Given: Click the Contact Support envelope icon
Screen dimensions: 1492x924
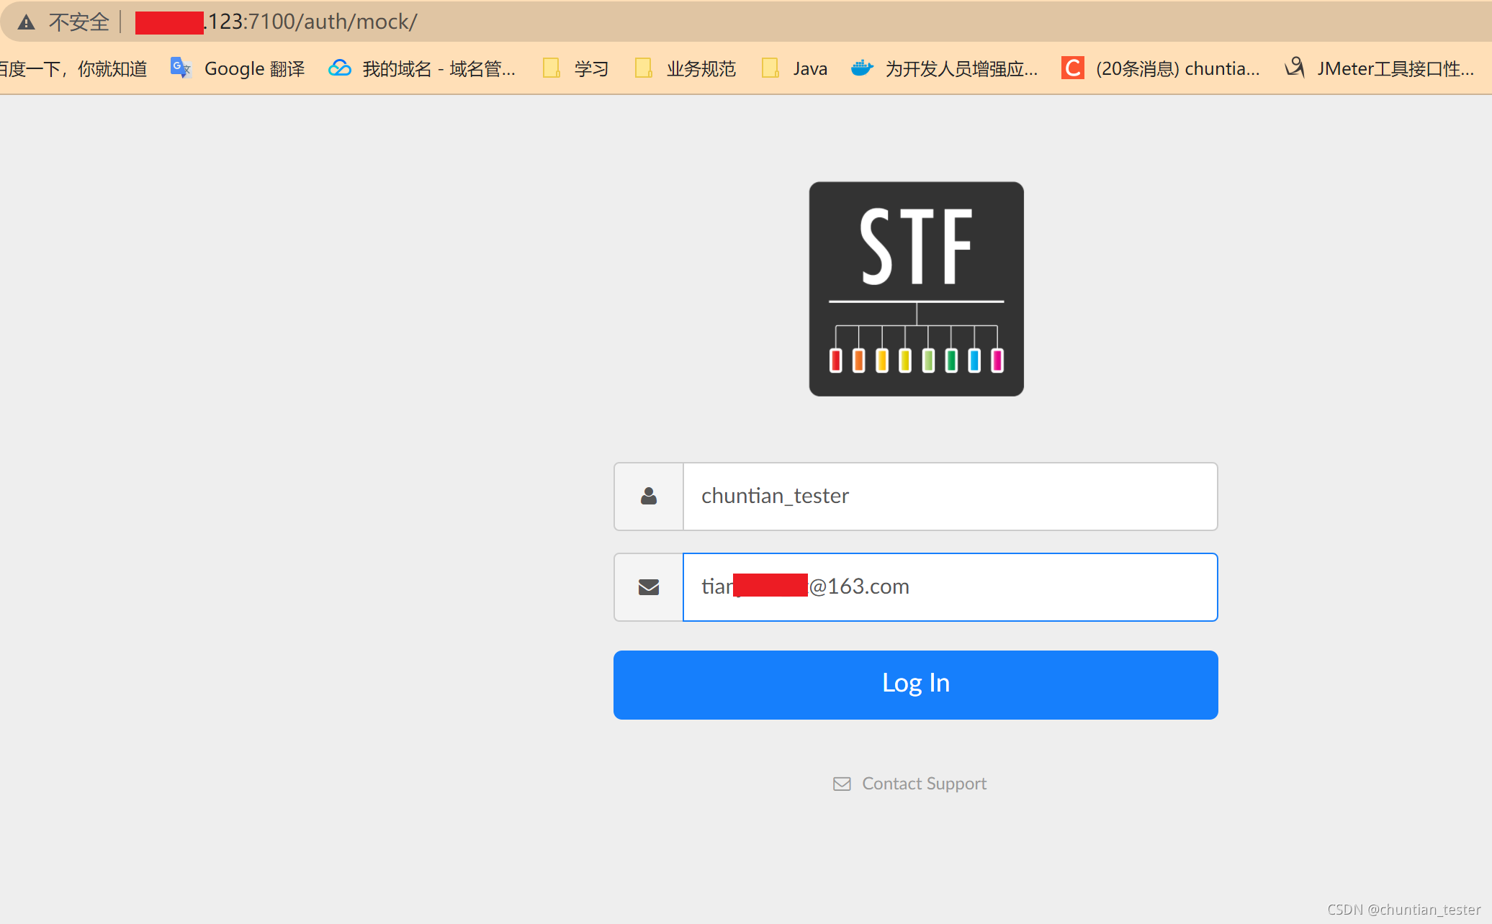Looking at the screenshot, I should [842, 784].
